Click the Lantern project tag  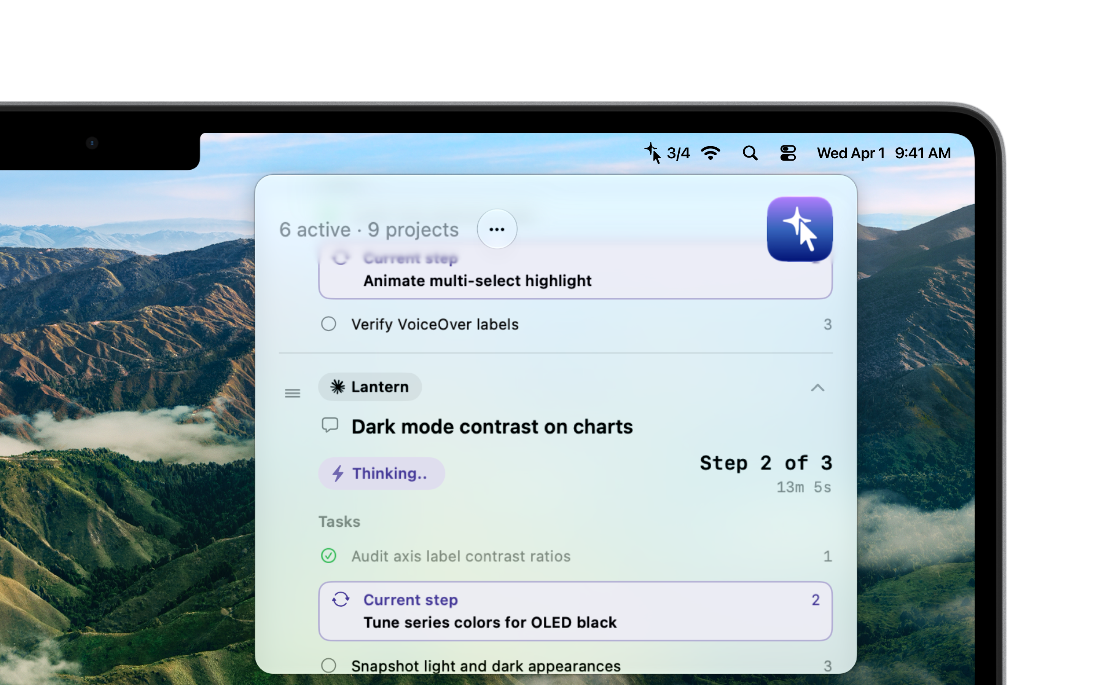[370, 387]
